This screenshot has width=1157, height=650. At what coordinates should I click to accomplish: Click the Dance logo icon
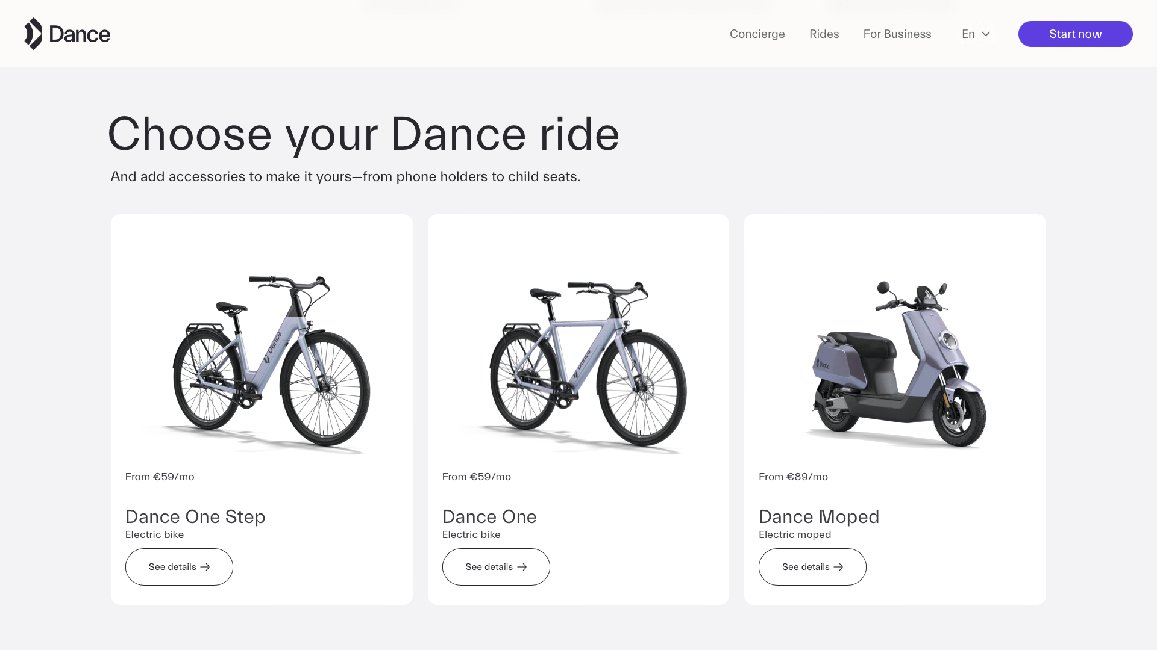pos(33,34)
